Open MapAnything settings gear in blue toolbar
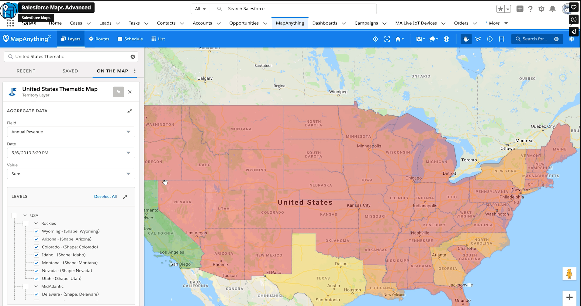The width and height of the screenshot is (581, 306). pyautogui.click(x=572, y=39)
